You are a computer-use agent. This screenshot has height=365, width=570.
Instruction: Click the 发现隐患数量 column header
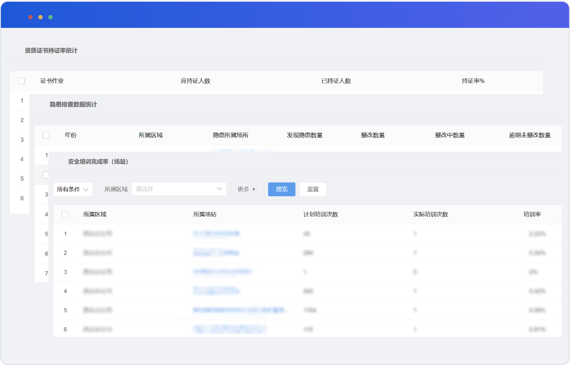(x=305, y=135)
